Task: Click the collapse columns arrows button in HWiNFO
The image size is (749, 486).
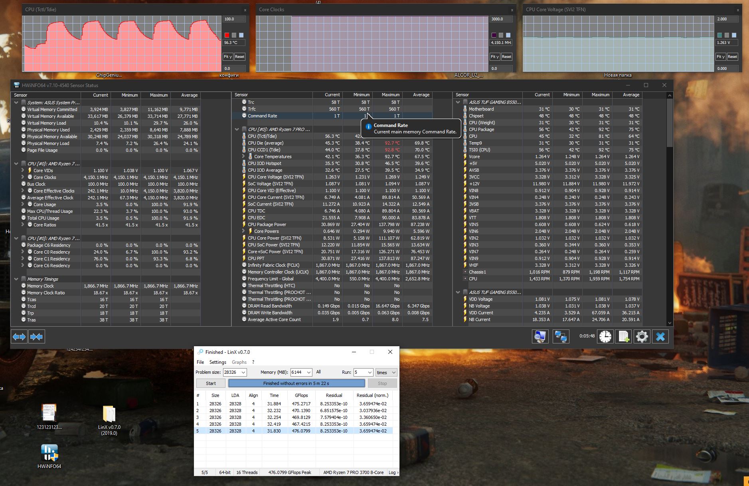Action: [x=36, y=337]
